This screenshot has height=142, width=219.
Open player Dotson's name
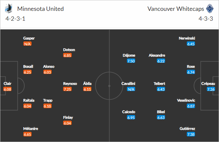coord(69,50)
